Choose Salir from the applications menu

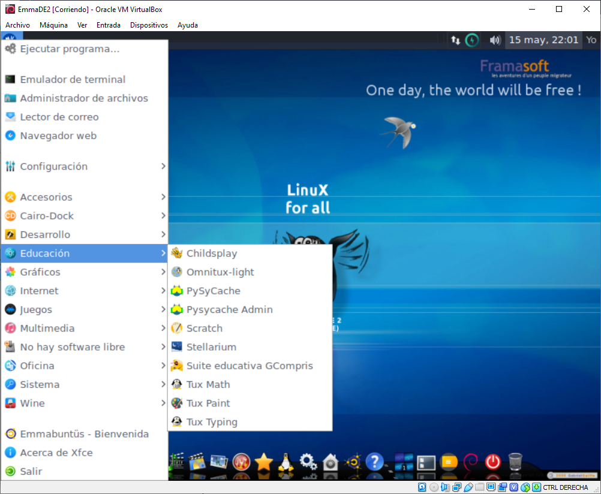31,472
